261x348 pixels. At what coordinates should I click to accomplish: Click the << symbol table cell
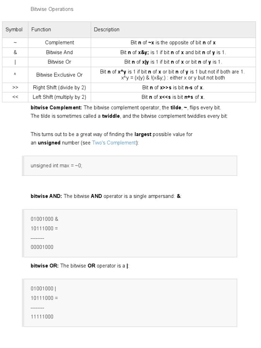coord(15,97)
